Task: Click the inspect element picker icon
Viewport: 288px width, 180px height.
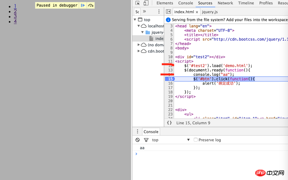Action: point(138,3)
